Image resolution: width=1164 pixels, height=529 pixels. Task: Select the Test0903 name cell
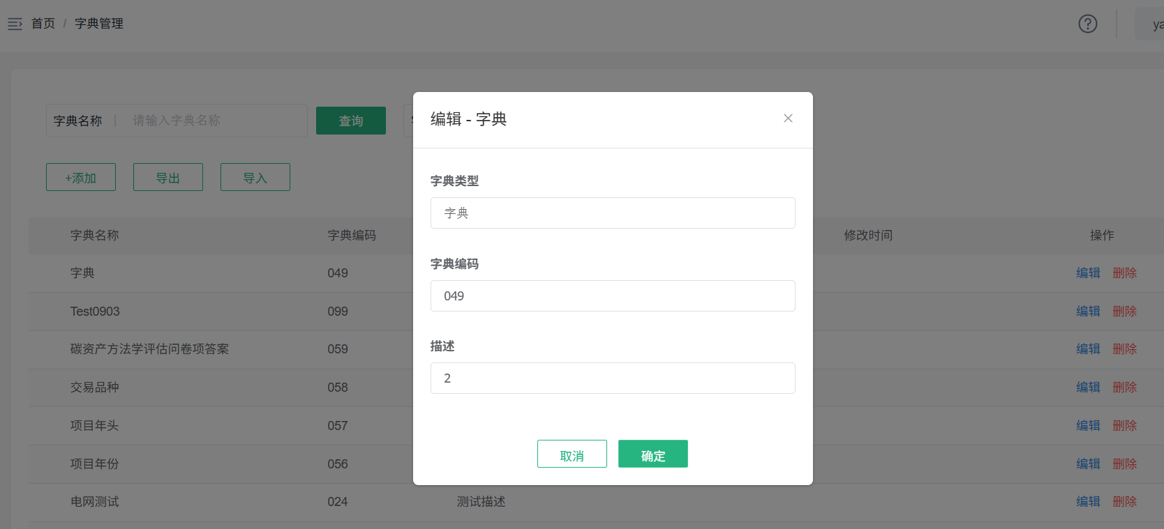click(x=95, y=312)
